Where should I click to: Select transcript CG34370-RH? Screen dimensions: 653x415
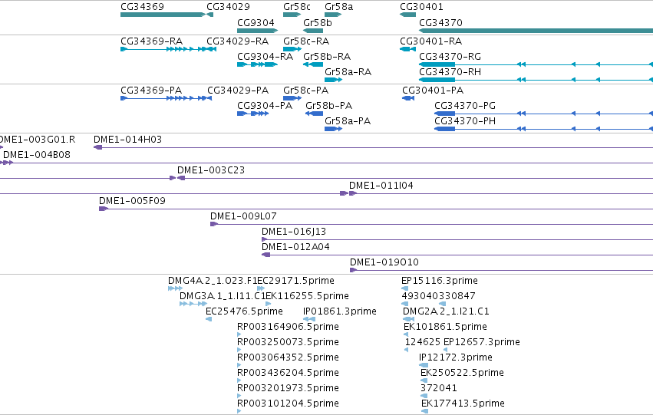click(536, 80)
